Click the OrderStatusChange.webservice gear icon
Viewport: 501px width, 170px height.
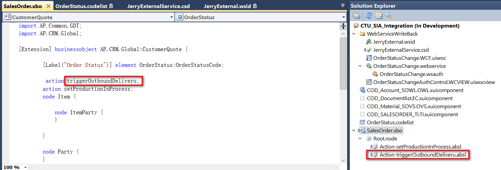(x=369, y=66)
